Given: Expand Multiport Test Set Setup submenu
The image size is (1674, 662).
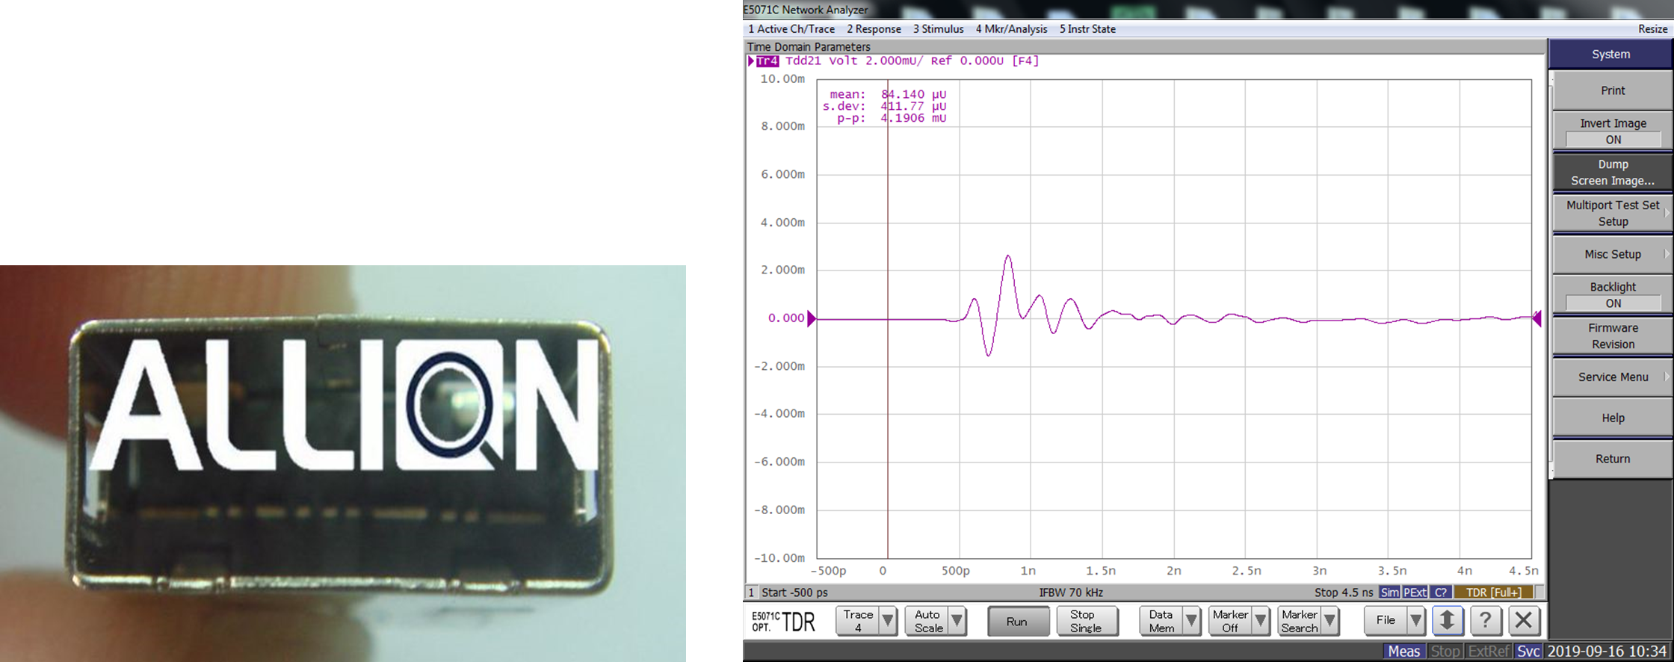Looking at the screenshot, I should (x=1612, y=213).
